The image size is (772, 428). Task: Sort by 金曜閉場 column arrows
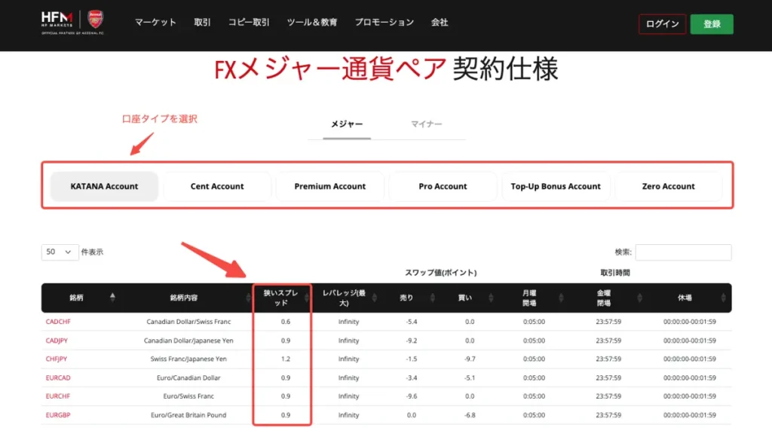click(x=639, y=298)
